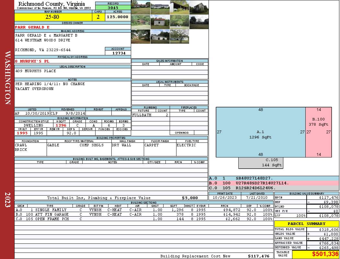Screen dimensions: 340x259
Task: Click the RPCN value $94,872
Action: (232, 210)
